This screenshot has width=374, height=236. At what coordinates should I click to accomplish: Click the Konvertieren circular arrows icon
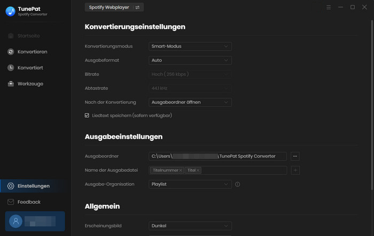point(11,52)
